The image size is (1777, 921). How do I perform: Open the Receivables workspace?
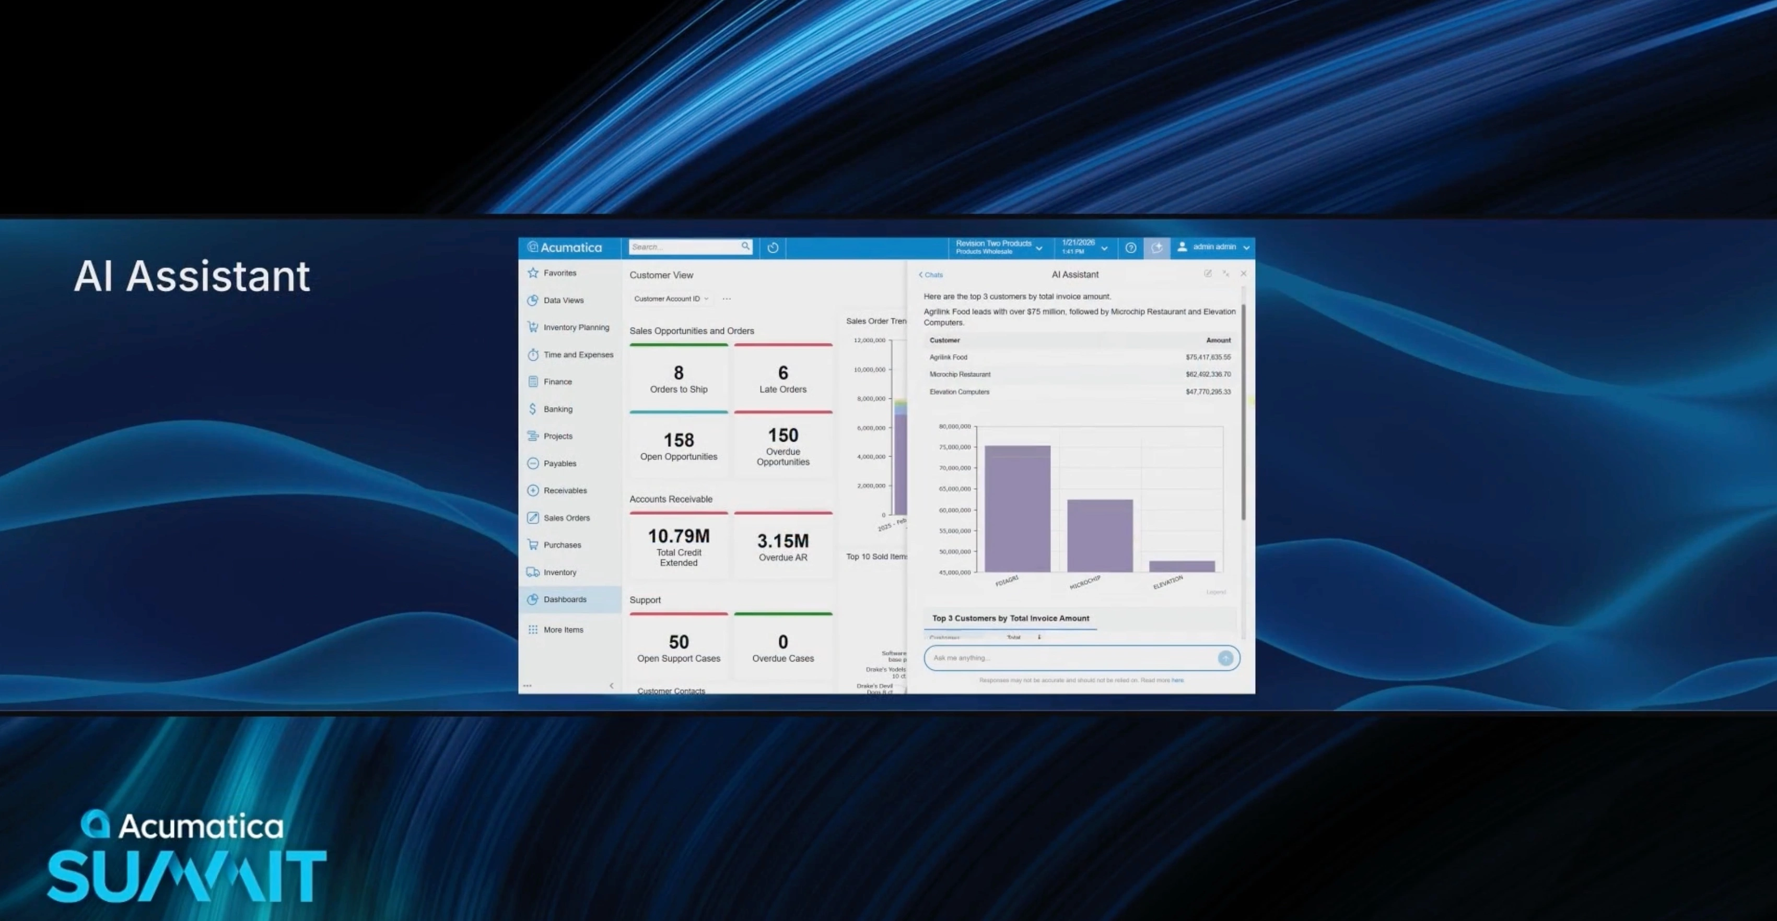pos(565,490)
